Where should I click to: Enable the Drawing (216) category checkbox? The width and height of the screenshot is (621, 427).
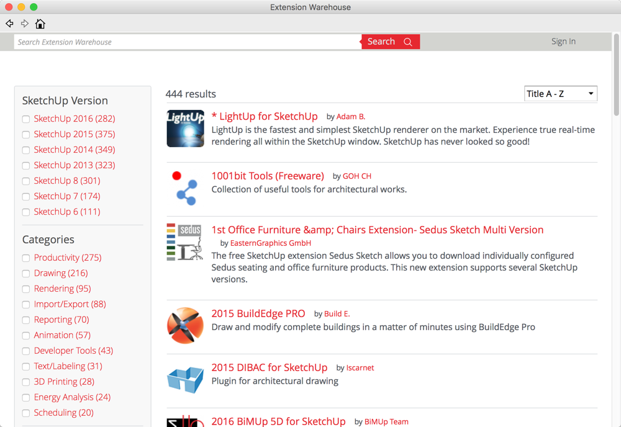point(26,274)
